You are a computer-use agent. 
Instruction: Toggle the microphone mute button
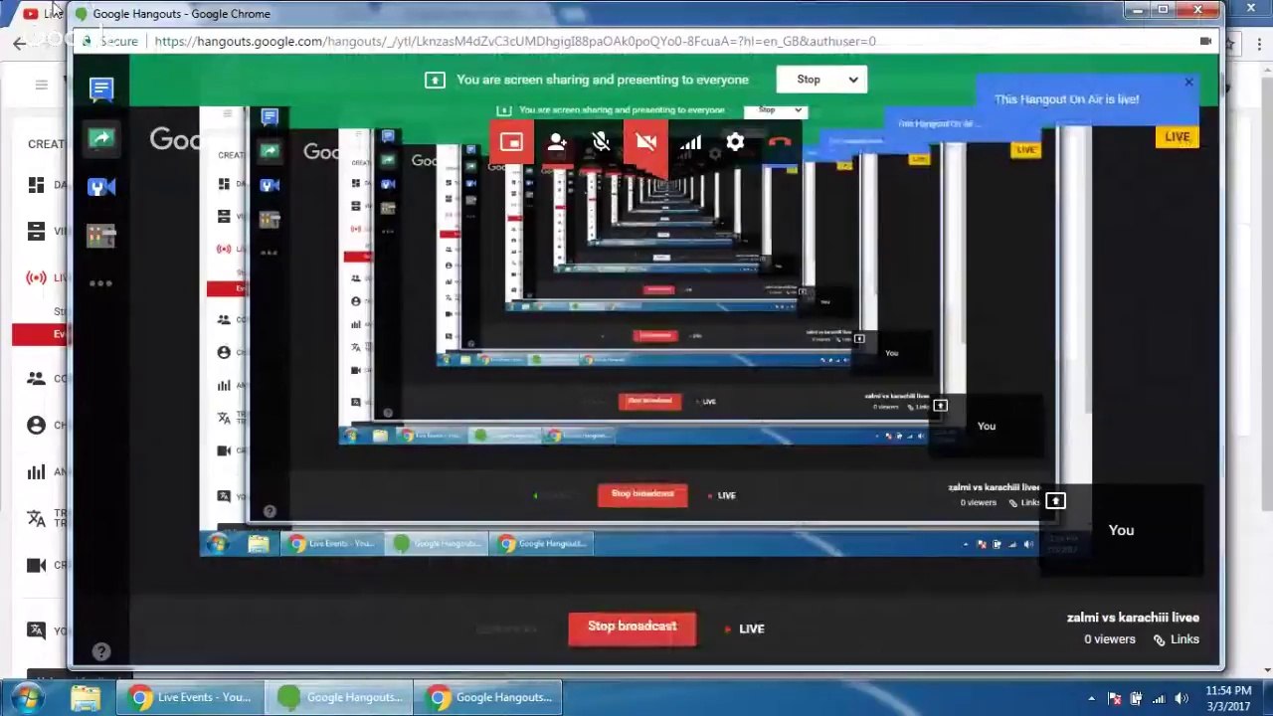[602, 142]
